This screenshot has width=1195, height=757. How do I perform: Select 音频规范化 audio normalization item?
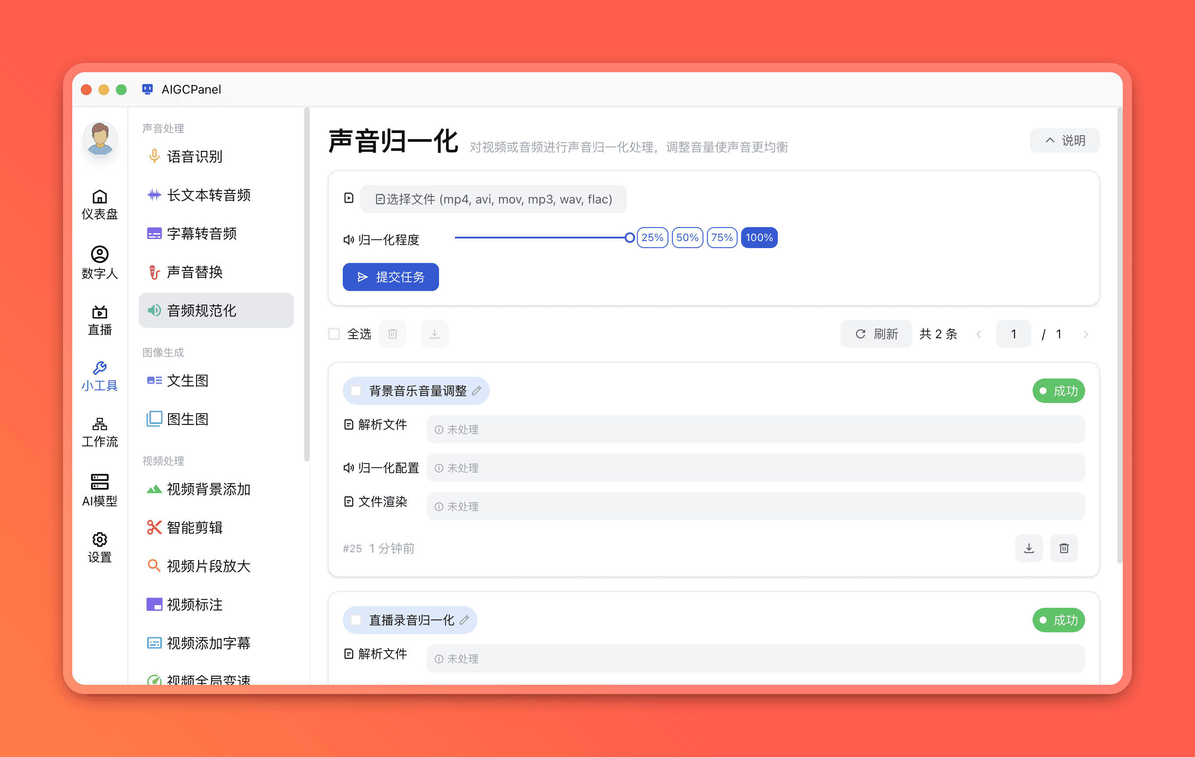tap(216, 311)
